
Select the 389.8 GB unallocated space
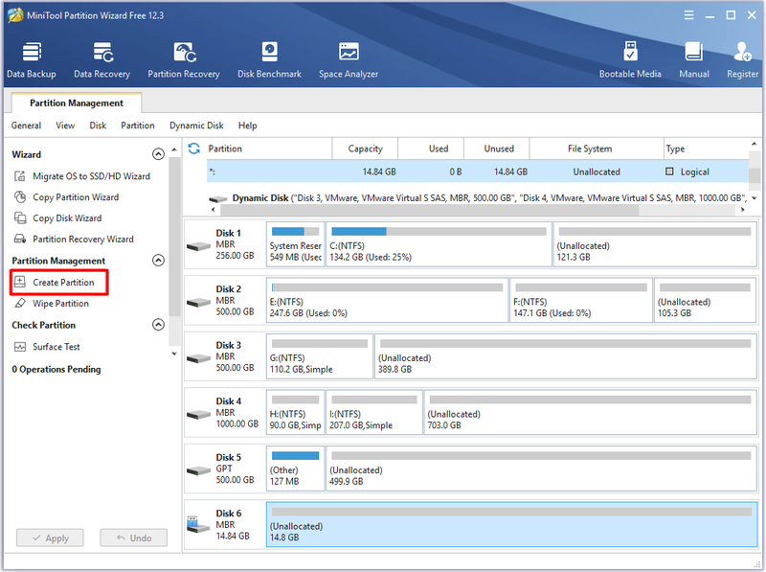565,356
